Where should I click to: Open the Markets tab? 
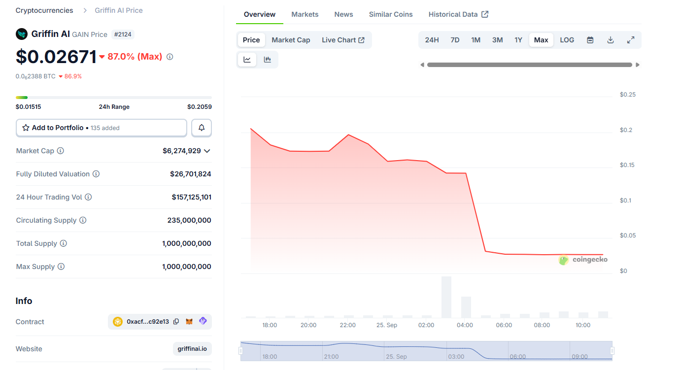pyautogui.click(x=305, y=14)
